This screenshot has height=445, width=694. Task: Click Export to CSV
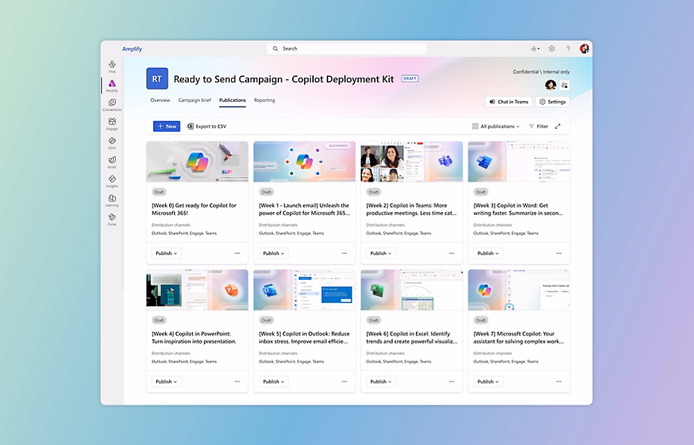(207, 126)
